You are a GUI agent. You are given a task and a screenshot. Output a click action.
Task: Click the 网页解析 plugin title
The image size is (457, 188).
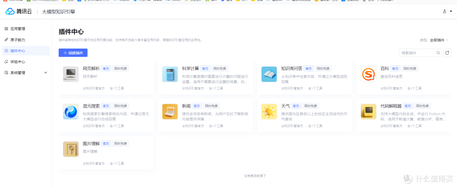[x=91, y=69]
